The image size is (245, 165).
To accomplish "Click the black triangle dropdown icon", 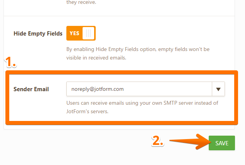I will coord(218,89).
